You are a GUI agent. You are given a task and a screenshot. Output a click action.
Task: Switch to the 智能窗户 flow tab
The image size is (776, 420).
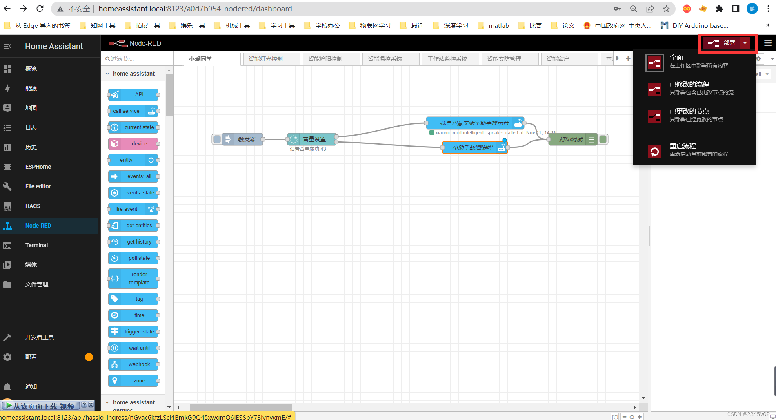(569, 59)
